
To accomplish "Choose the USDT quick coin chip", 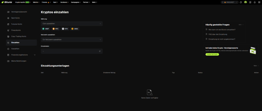I will tap(46, 29).
